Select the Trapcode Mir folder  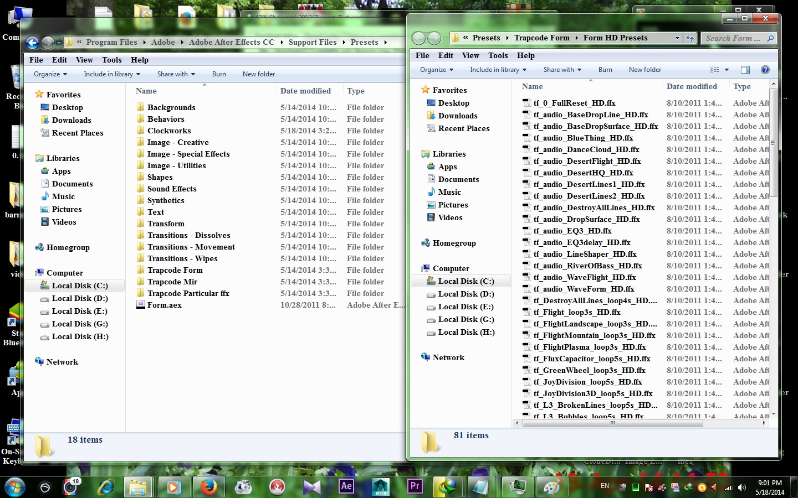tap(172, 282)
